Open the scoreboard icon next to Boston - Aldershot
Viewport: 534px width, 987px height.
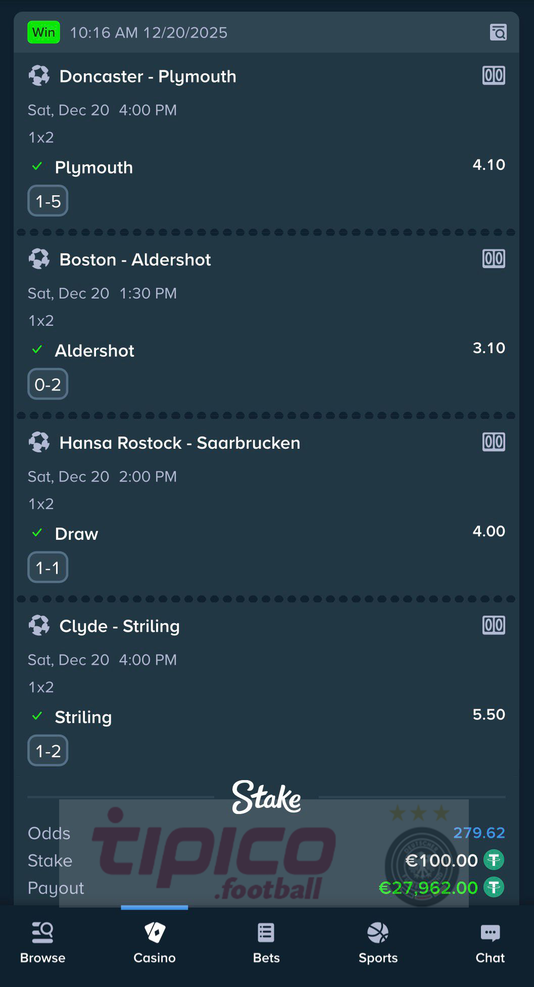[x=494, y=258]
